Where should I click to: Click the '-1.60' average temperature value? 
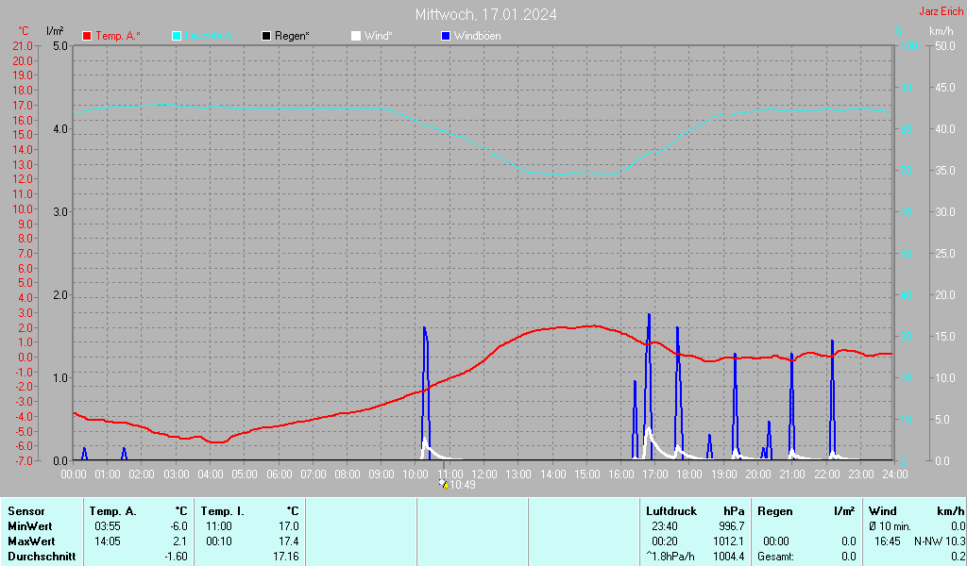tap(176, 557)
